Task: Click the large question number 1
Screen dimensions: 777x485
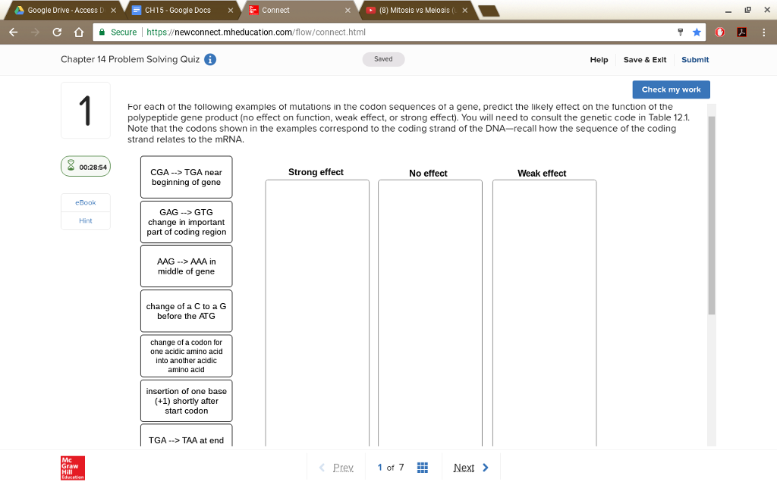Action: tap(85, 111)
